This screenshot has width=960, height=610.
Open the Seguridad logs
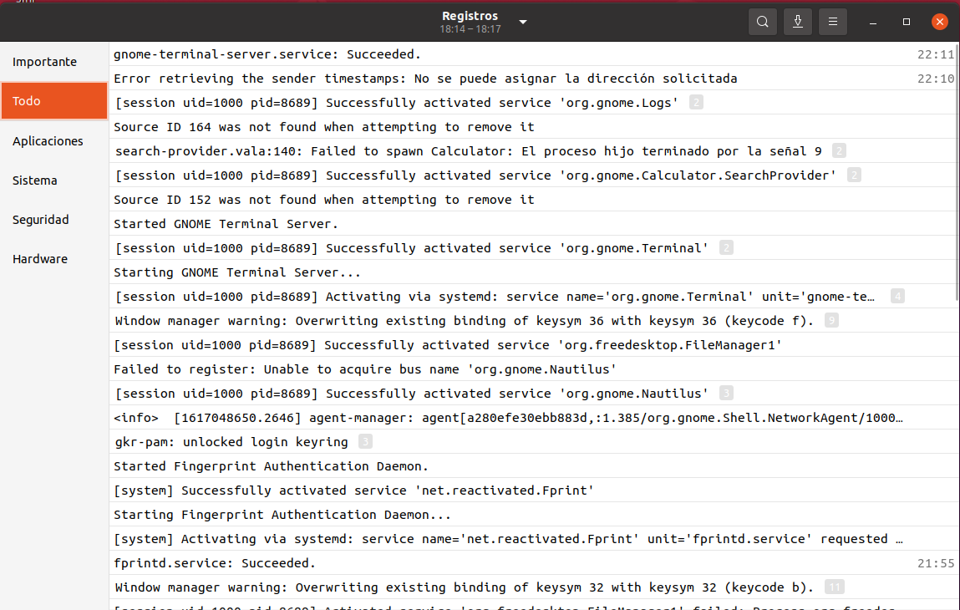coord(40,219)
